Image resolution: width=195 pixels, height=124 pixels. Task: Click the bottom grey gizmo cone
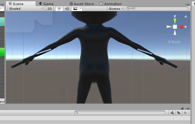click(x=175, y=32)
